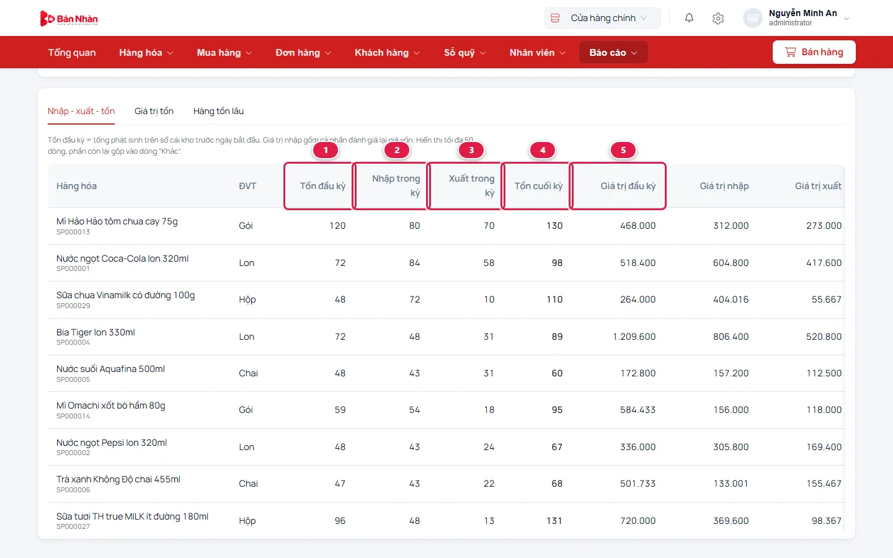Go to Tổng quan page
This screenshot has height=558, width=893.
coord(72,53)
